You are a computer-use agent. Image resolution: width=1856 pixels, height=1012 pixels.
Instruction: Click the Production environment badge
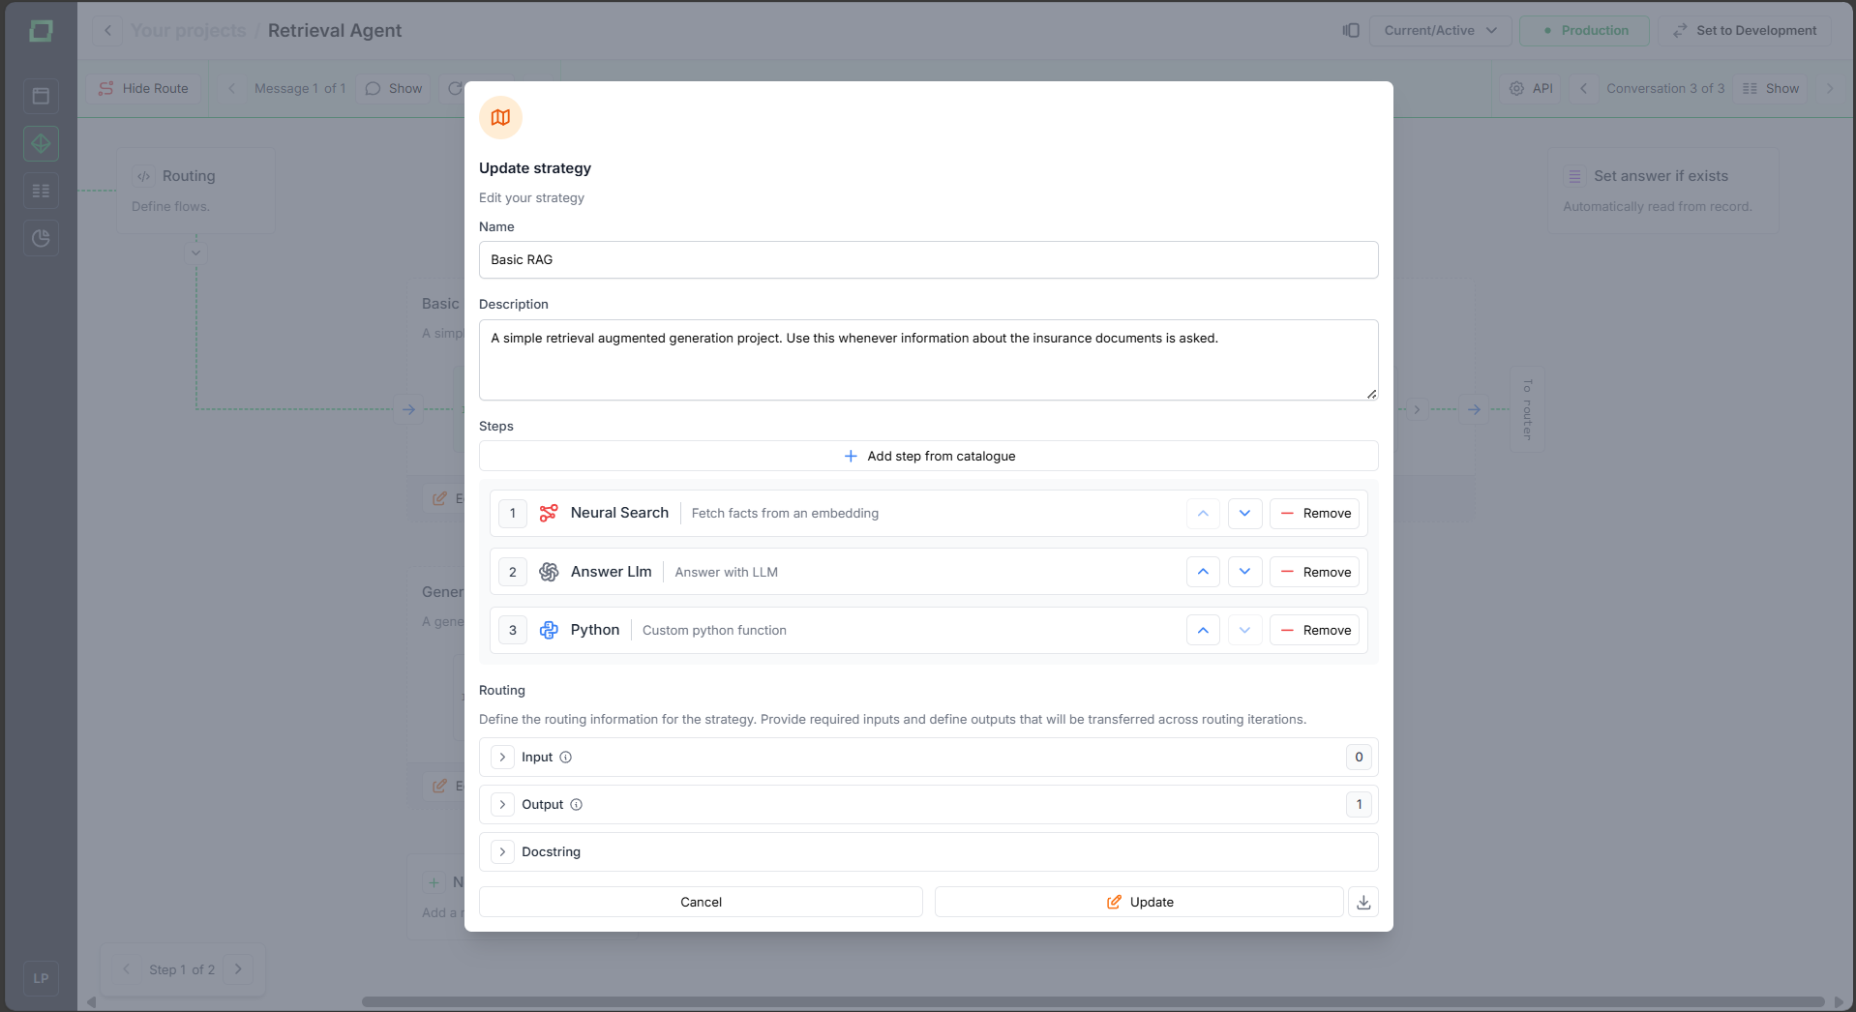pos(1584,31)
